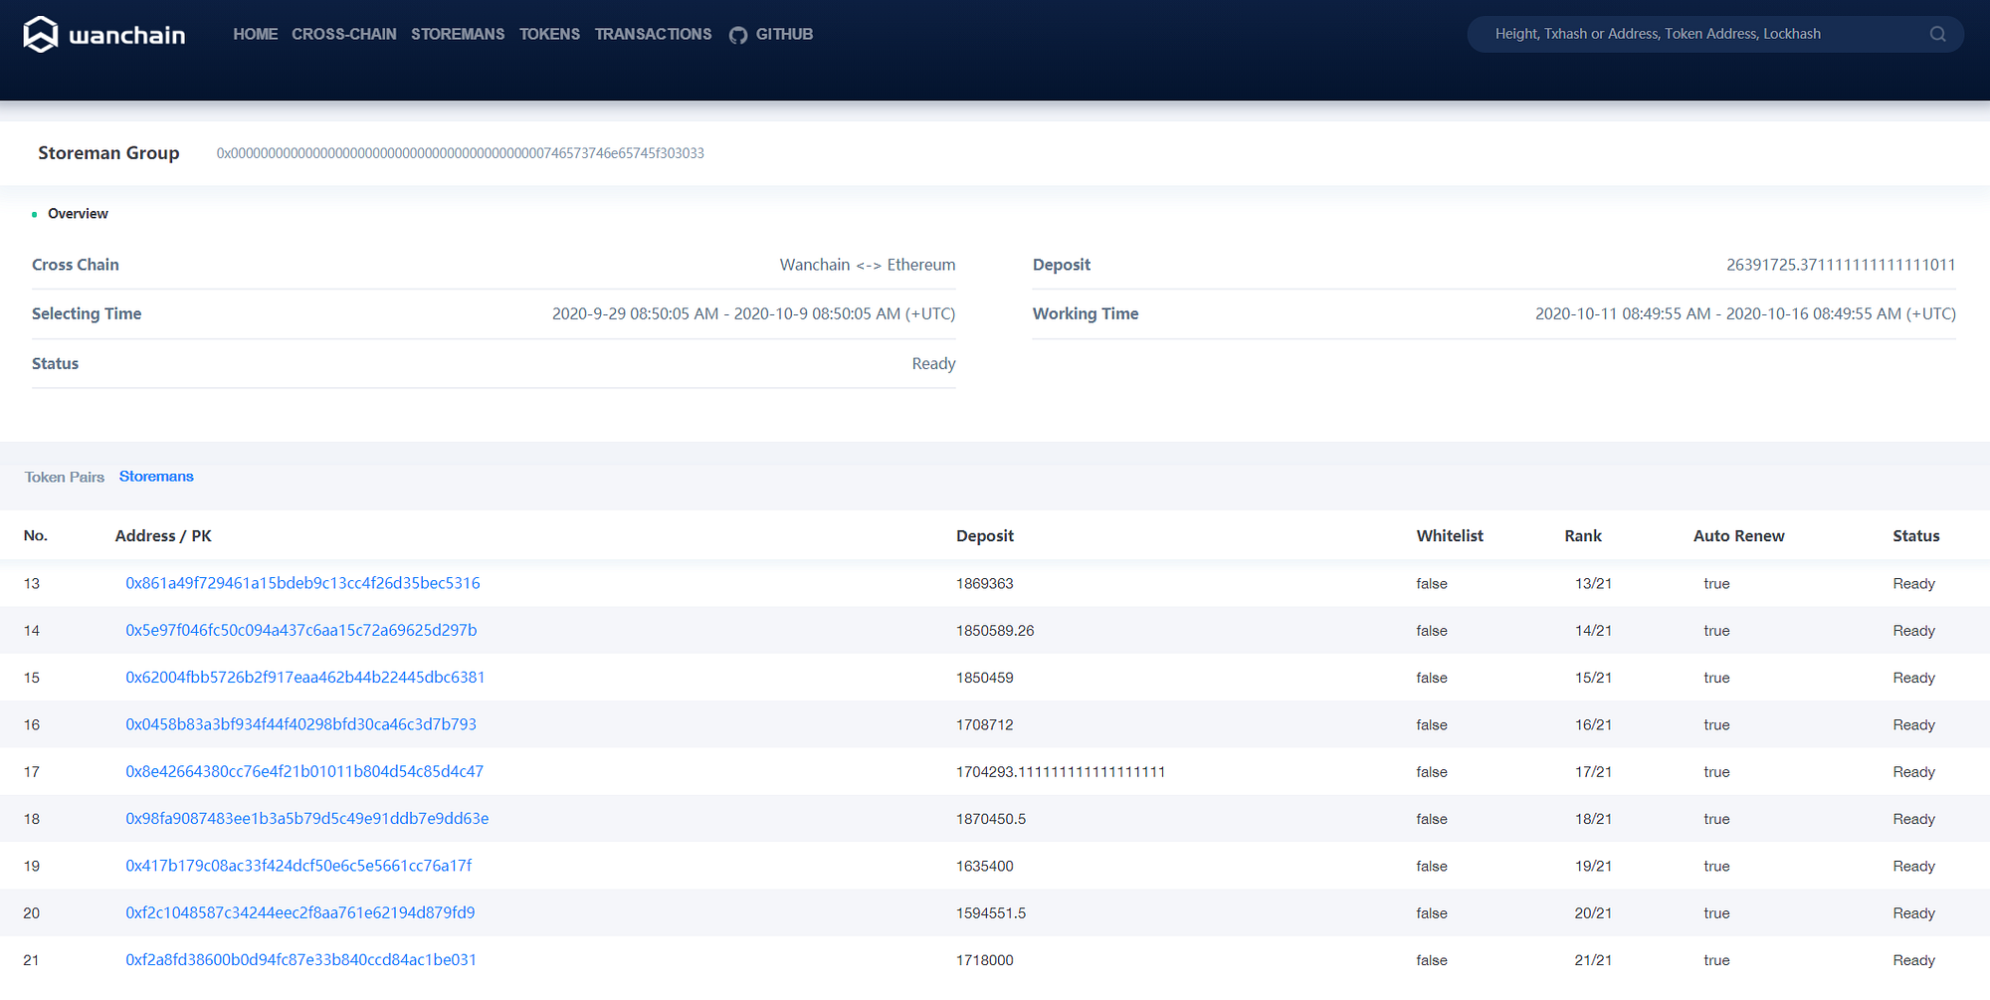Click rank value 19/21
This screenshot has height=1000, width=1990.
[x=1593, y=867]
